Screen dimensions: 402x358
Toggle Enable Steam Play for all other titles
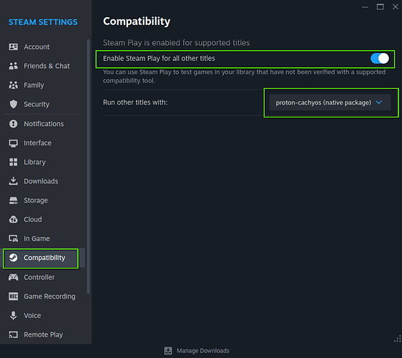pyautogui.click(x=379, y=59)
